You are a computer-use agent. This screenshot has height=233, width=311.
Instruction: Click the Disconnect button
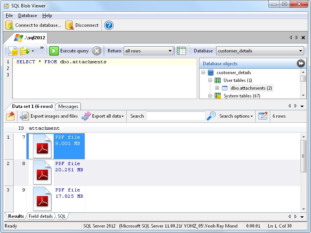point(83,25)
